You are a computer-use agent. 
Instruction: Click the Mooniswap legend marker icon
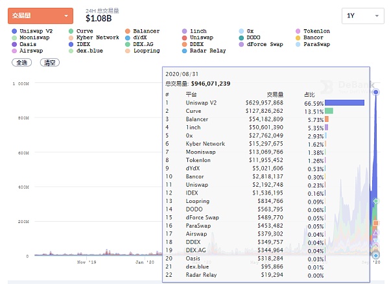click(15, 38)
